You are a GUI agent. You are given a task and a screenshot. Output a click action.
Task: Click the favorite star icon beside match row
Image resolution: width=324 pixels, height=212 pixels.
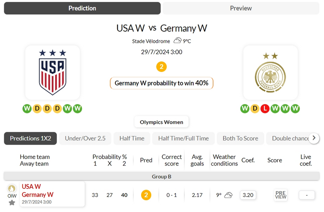click(12, 202)
